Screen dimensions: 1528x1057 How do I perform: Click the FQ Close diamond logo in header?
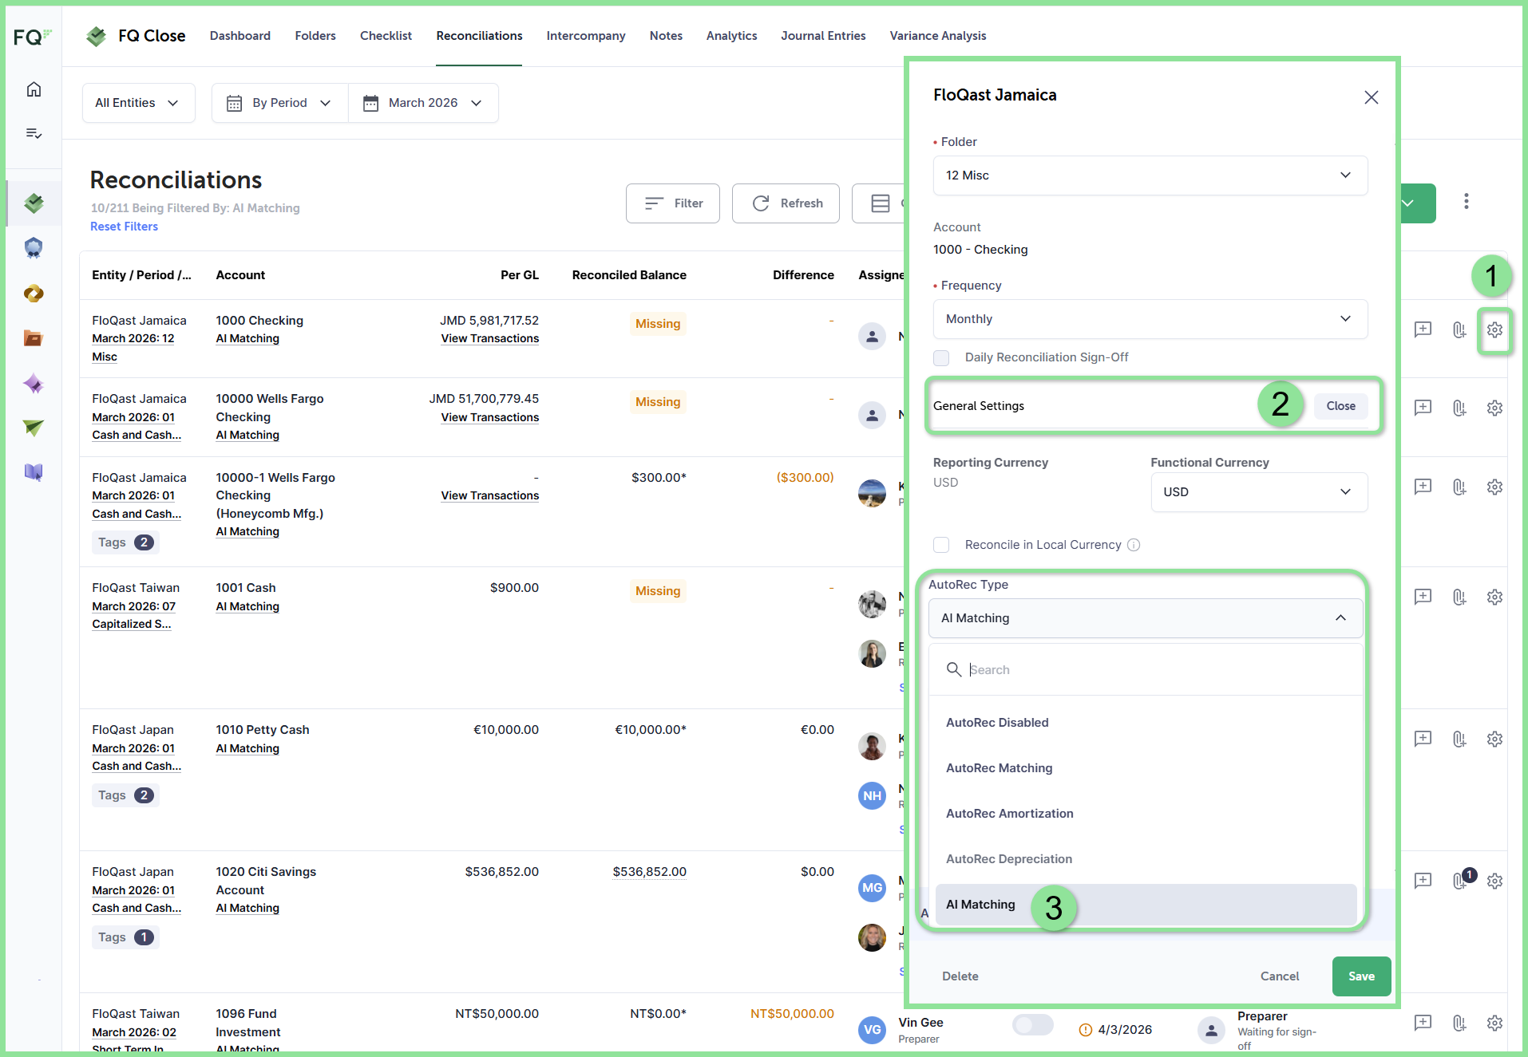(x=97, y=36)
